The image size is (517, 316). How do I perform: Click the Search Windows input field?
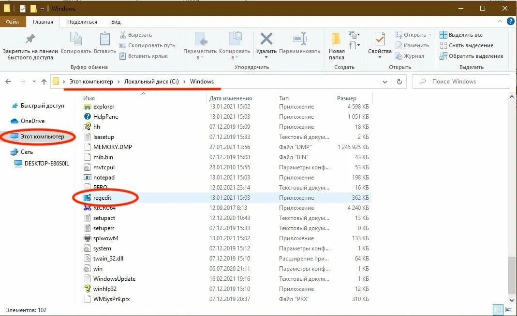[x=461, y=82]
